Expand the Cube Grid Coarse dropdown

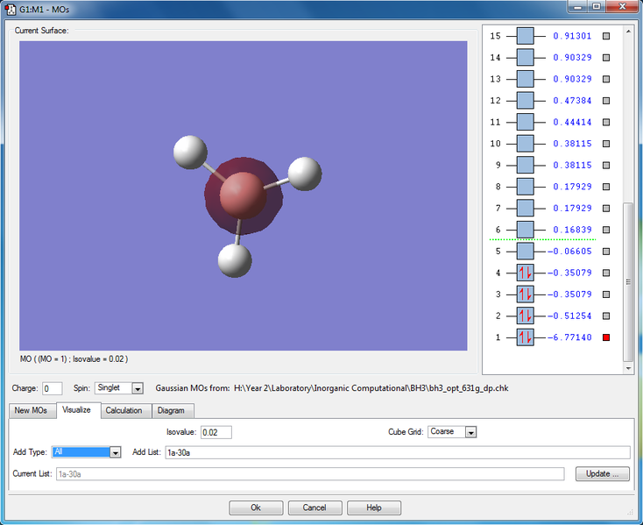(470, 432)
